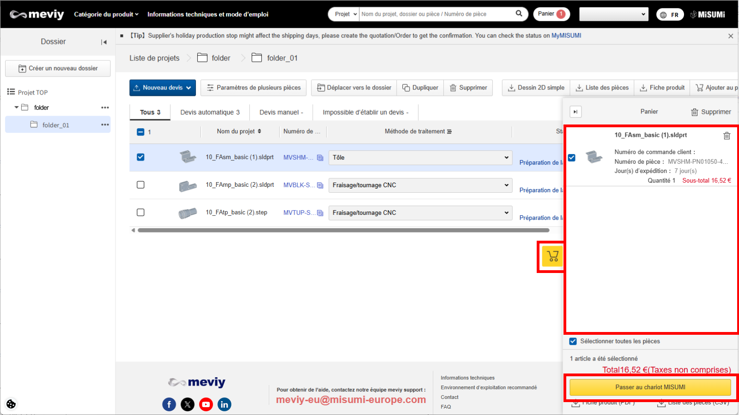Open options menu for folder_01
Viewport: 739px width, 415px height.
tap(105, 125)
